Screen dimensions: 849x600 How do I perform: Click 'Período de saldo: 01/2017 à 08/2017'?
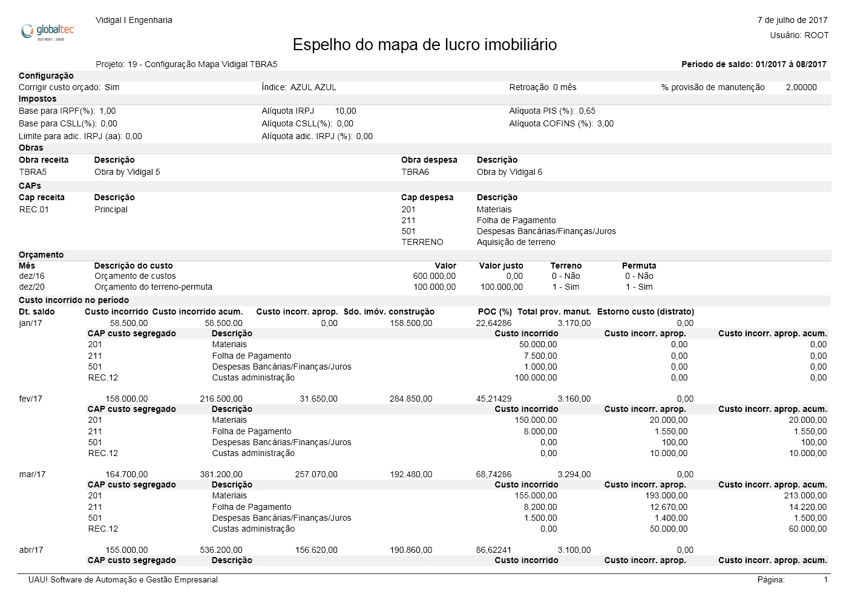[x=754, y=64]
